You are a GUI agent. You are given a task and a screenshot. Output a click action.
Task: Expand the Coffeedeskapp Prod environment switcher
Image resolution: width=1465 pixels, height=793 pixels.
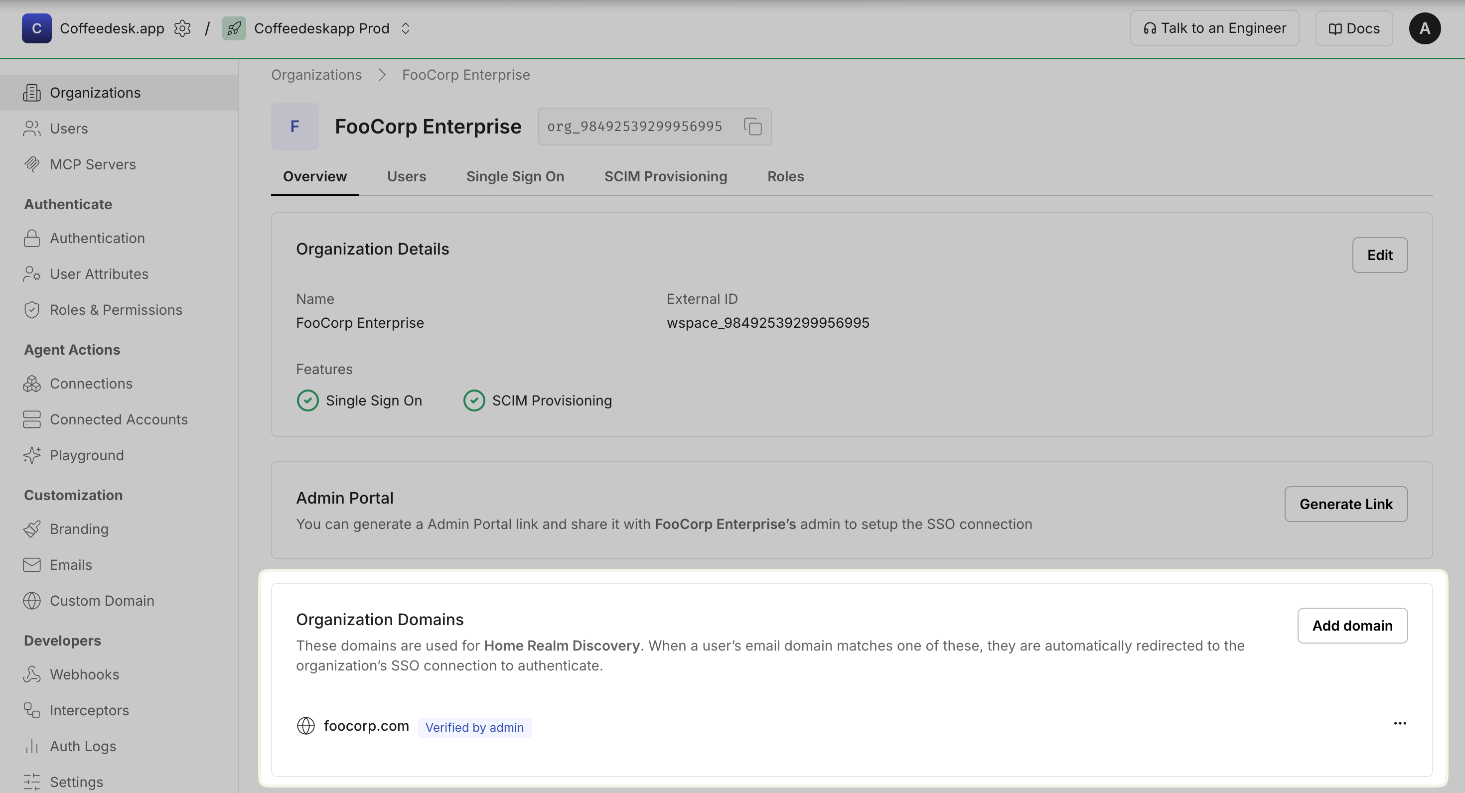click(406, 28)
